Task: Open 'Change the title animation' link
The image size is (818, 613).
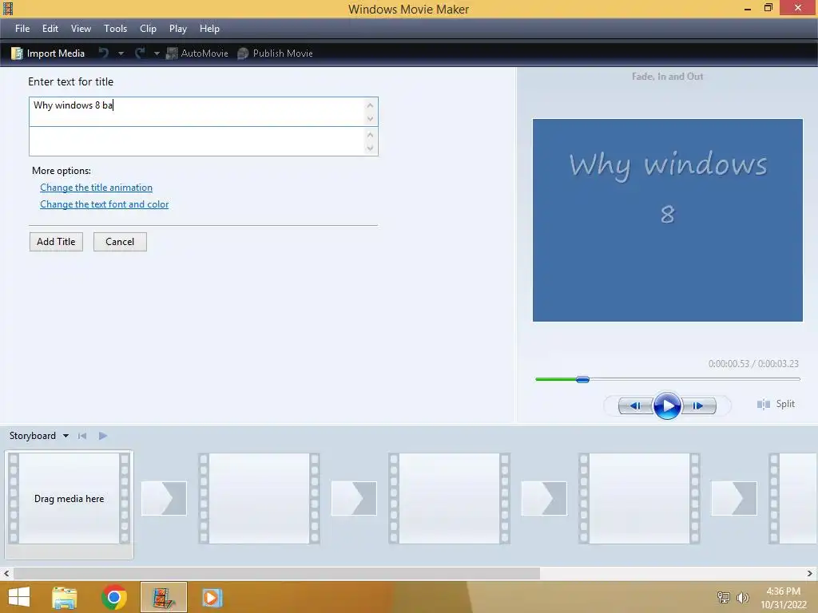Action: point(97,188)
